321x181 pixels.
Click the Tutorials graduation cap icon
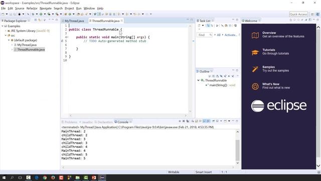click(x=255, y=52)
